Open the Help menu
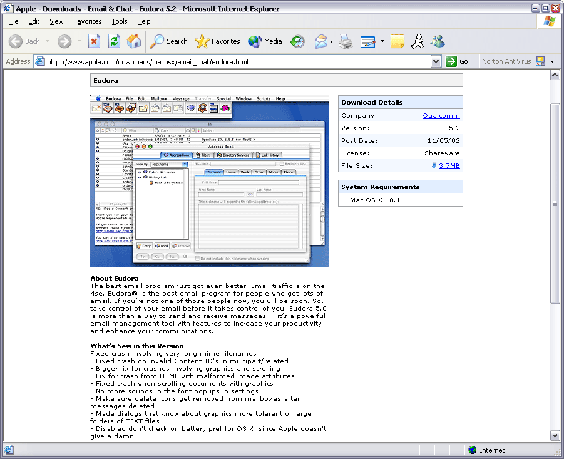This screenshot has width=564, height=459. pyautogui.click(x=144, y=21)
